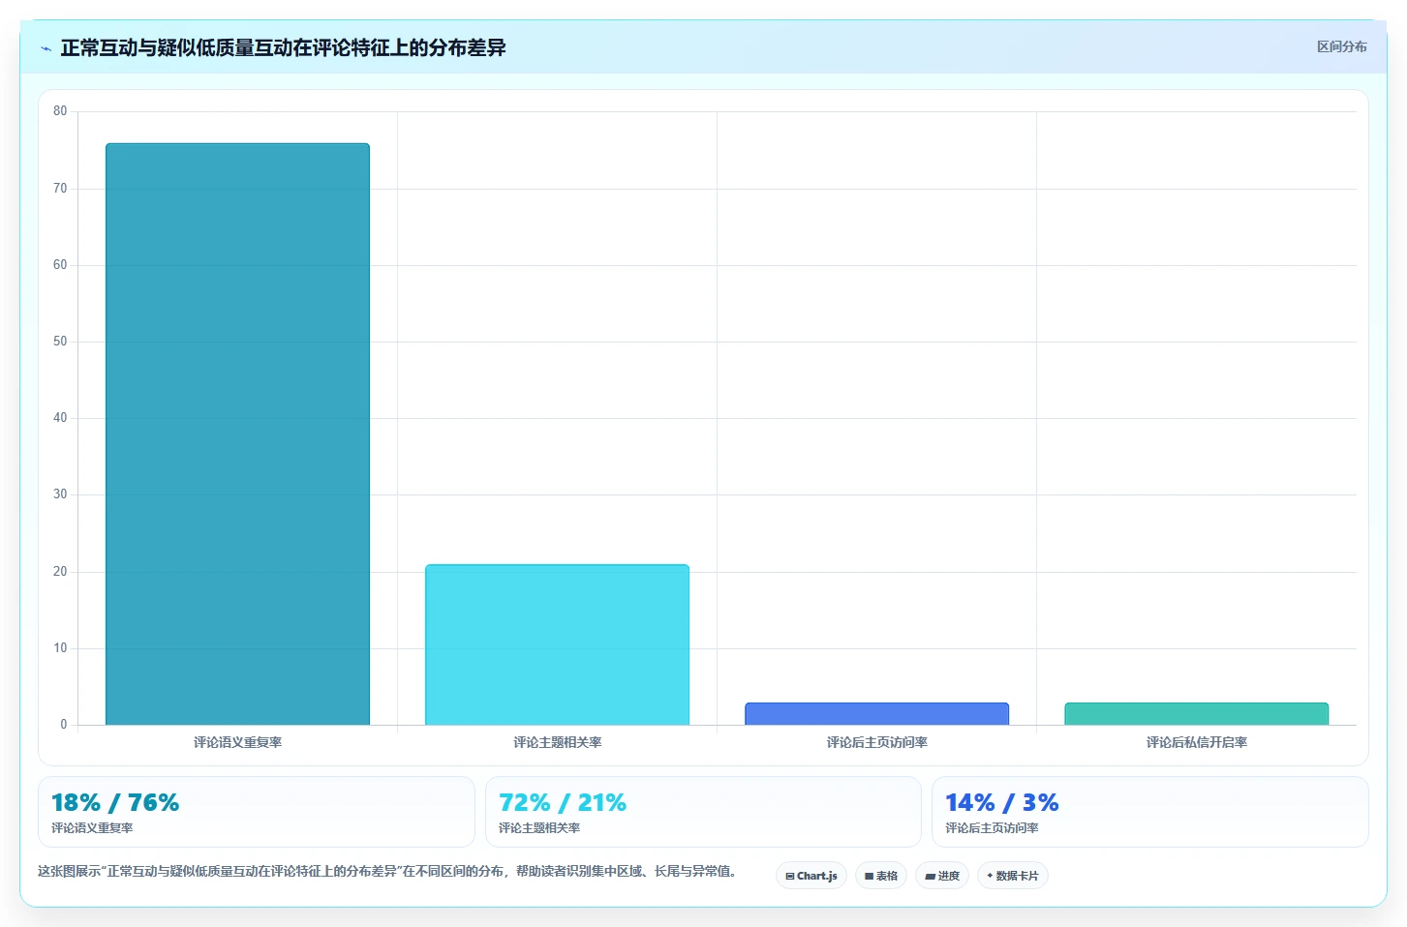Click the dark teal 评论语义重复率 bar
This screenshot has width=1407, height=927.
(x=237, y=434)
